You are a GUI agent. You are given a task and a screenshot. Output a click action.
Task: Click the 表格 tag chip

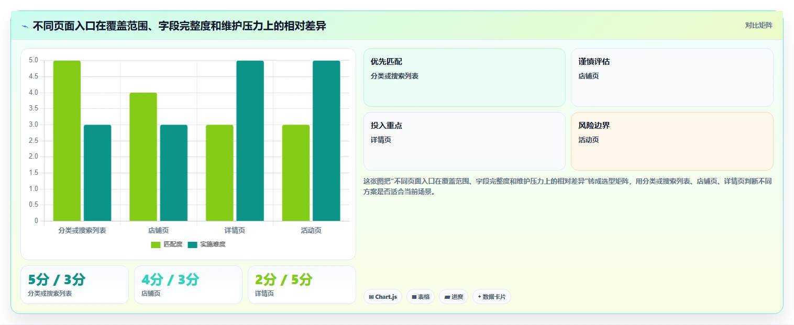421,297
